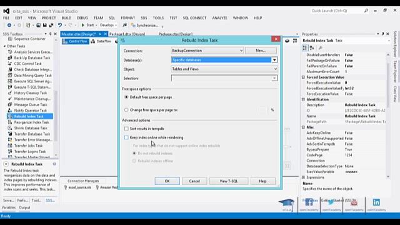Check Sort results in tempdb

point(126,129)
